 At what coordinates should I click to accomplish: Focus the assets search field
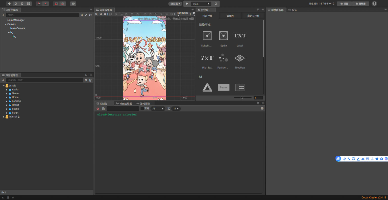(x=45, y=80)
